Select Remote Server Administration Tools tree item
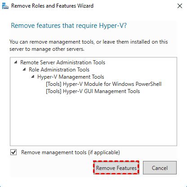Screen dimensions: 187x187 [62, 62]
